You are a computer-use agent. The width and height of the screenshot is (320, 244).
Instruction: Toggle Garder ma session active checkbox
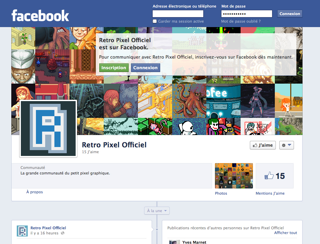coord(155,21)
